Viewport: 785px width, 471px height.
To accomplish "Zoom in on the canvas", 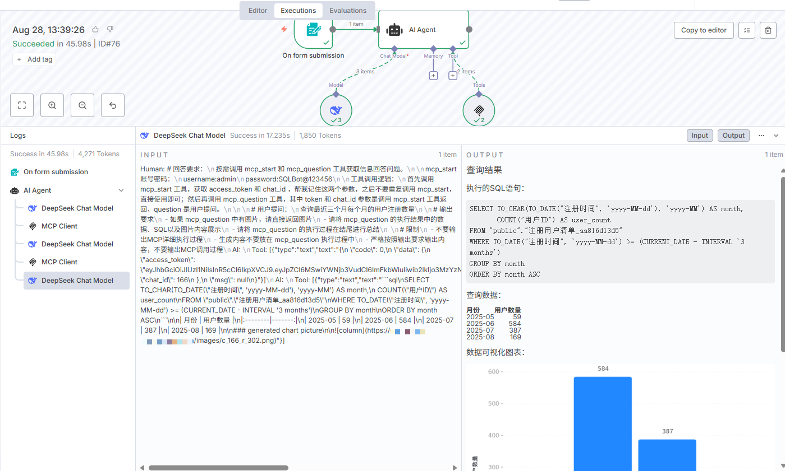I will tap(52, 105).
